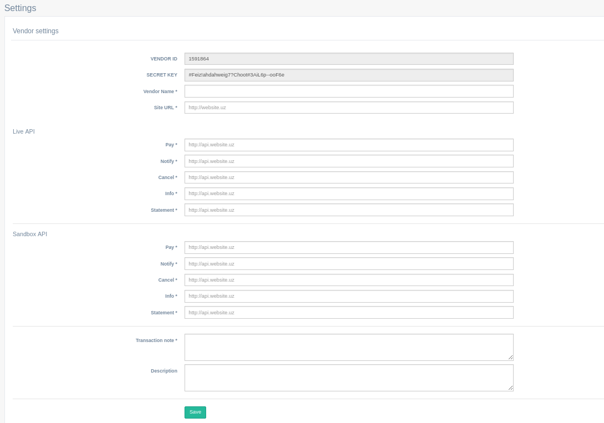Click the Transaction note textarea resize handle
604x423 pixels.
tap(510, 358)
